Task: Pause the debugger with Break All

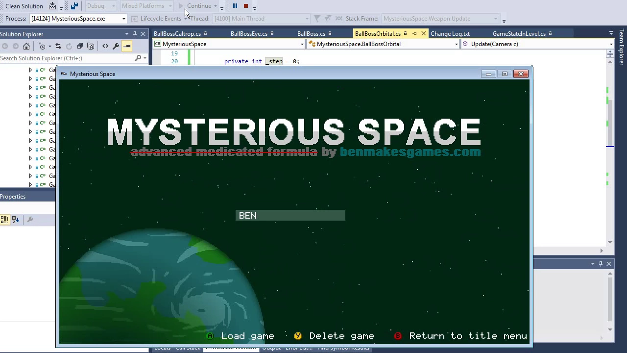Action: [x=235, y=6]
